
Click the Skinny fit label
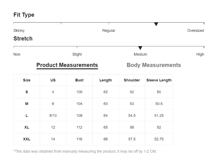19,31
